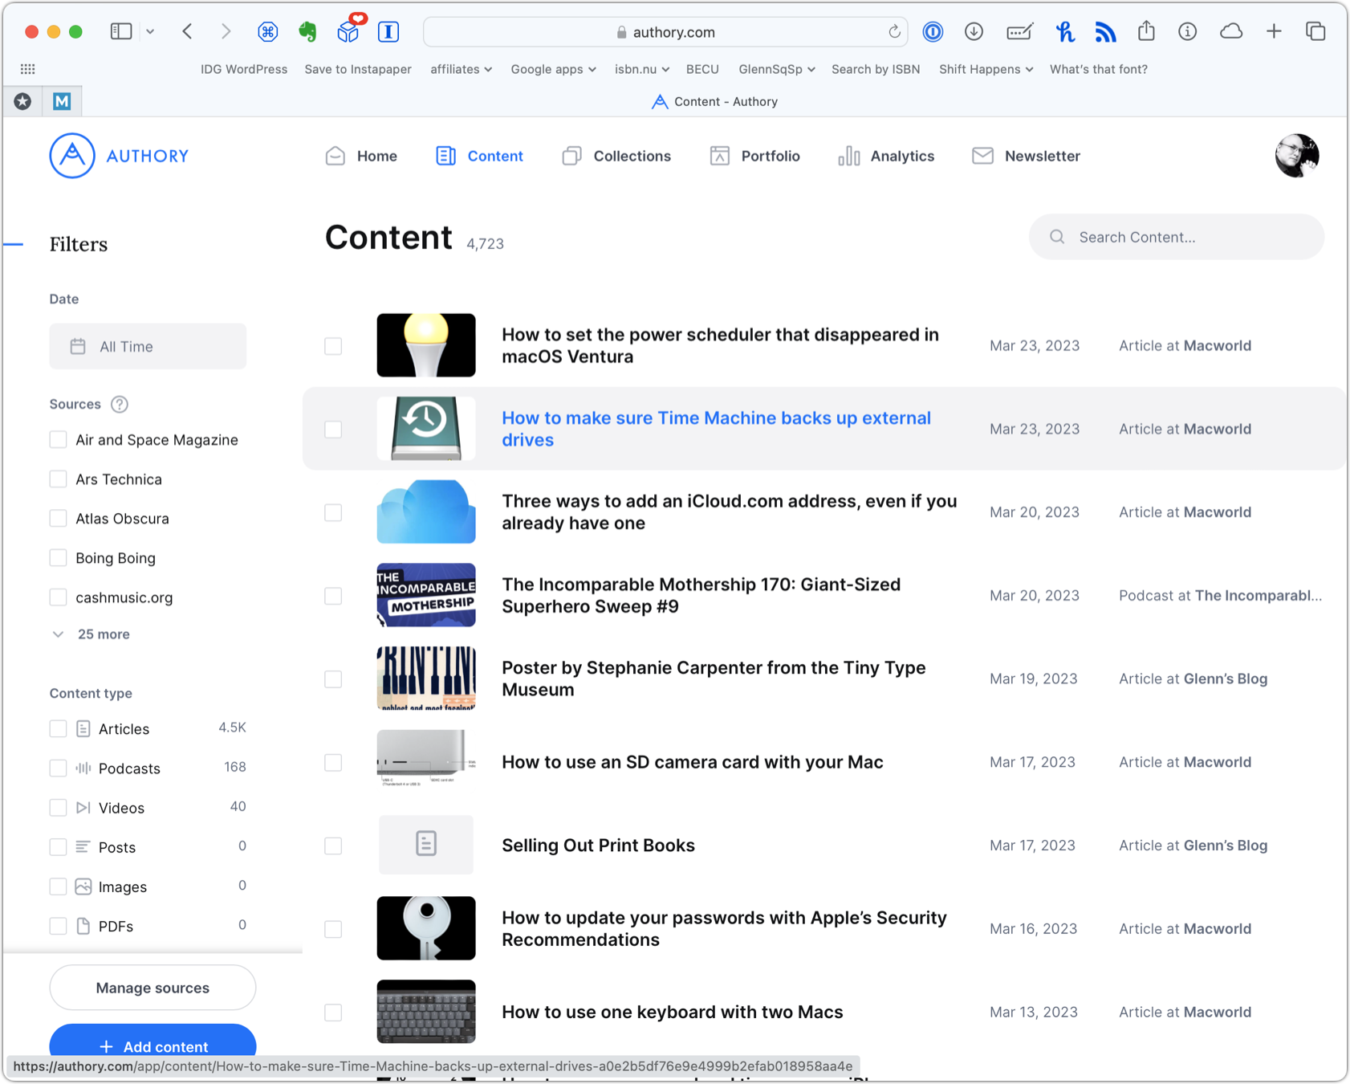Screen dimensions: 1350x1084
Task: Open affiliates bookmarks dropdown
Action: [x=461, y=69]
